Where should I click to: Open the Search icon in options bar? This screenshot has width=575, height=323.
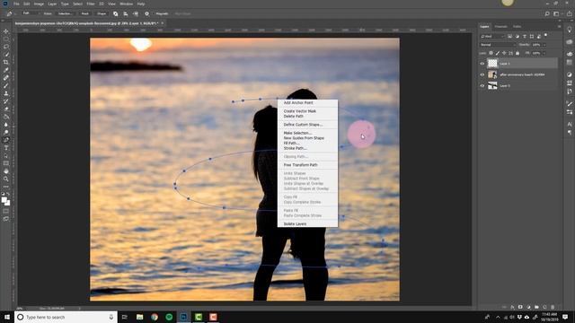click(x=547, y=13)
